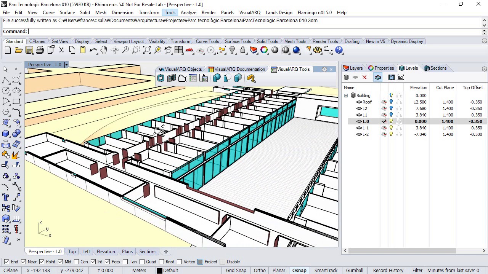The height and width of the screenshot is (274, 488).
Task: Open the 4 Viewports layout icon
Action: click(x=178, y=50)
